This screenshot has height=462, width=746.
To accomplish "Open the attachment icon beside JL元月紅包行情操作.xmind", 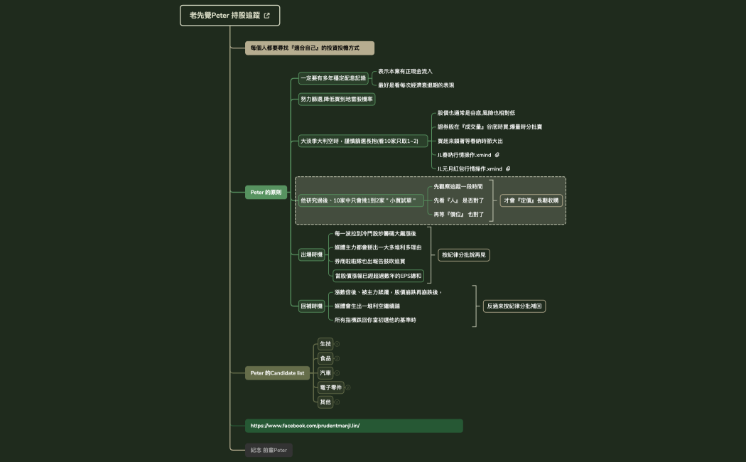I will (x=508, y=168).
